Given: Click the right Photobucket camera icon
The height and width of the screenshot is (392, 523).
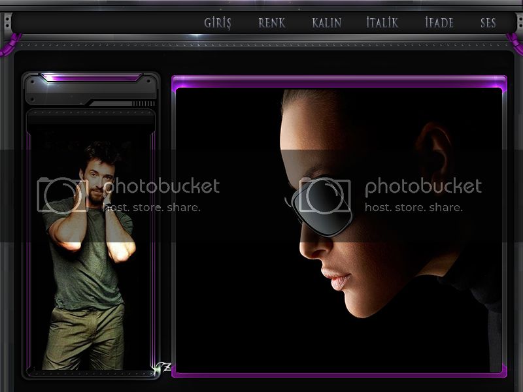Looking at the screenshot, I should click(x=324, y=195).
